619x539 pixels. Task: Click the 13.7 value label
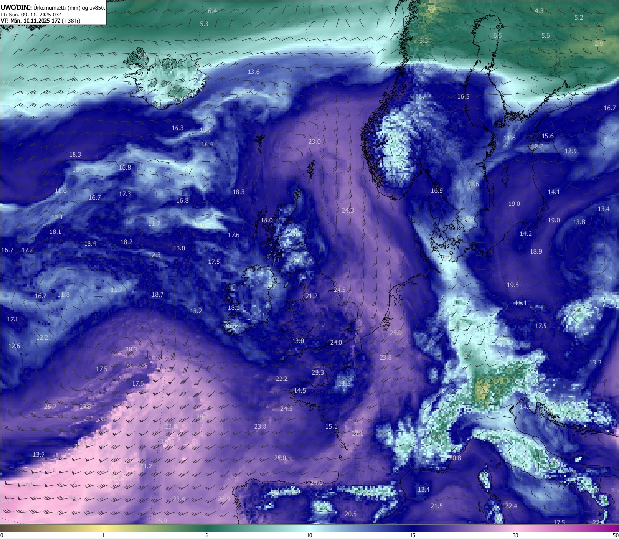39,454
